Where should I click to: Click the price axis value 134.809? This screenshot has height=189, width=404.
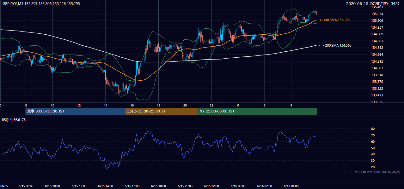coord(377,34)
